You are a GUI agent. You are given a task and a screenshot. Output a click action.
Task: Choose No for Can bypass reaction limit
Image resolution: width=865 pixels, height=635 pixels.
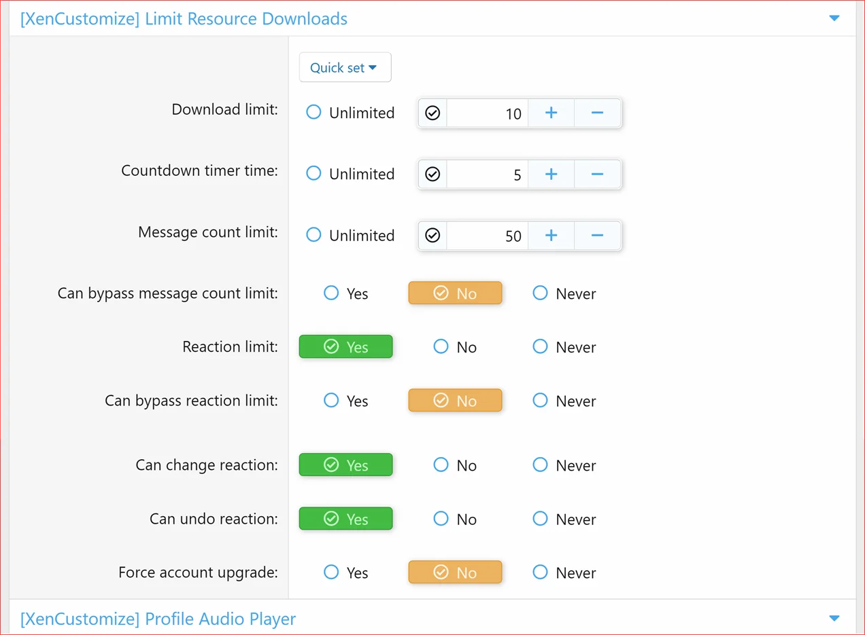coord(455,401)
